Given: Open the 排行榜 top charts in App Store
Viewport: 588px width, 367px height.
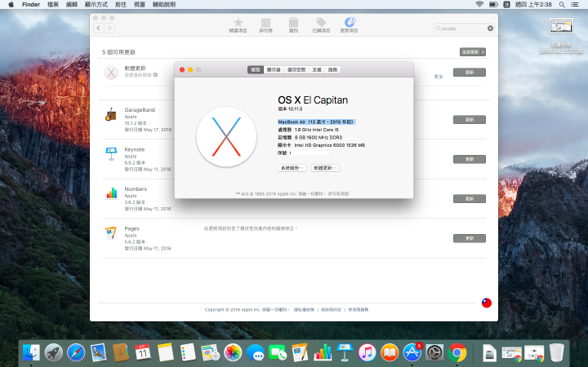Looking at the screenshot, I should point(266,25).
